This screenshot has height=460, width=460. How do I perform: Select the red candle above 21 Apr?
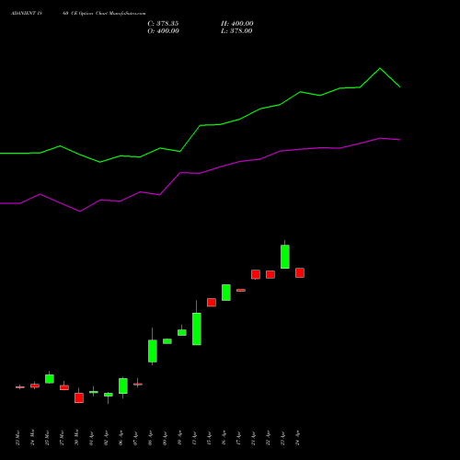[x=256, y=274]
